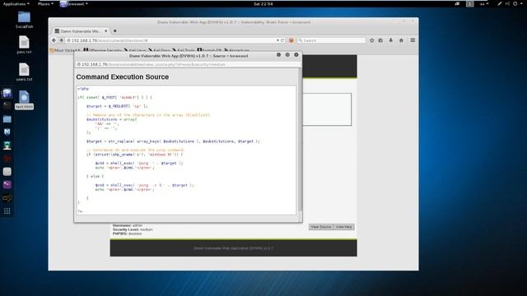Open the Applications menu
The width and height of the screenshot is (527, 296).
coord(16,4)
